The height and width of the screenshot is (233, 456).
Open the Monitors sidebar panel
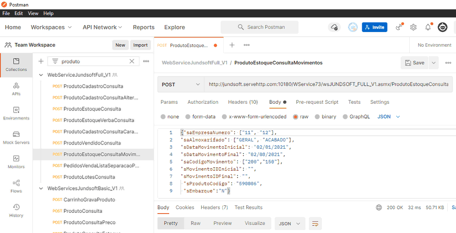click(x=16, y=162)
